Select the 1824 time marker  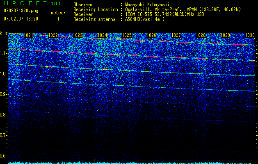[103, 35]
